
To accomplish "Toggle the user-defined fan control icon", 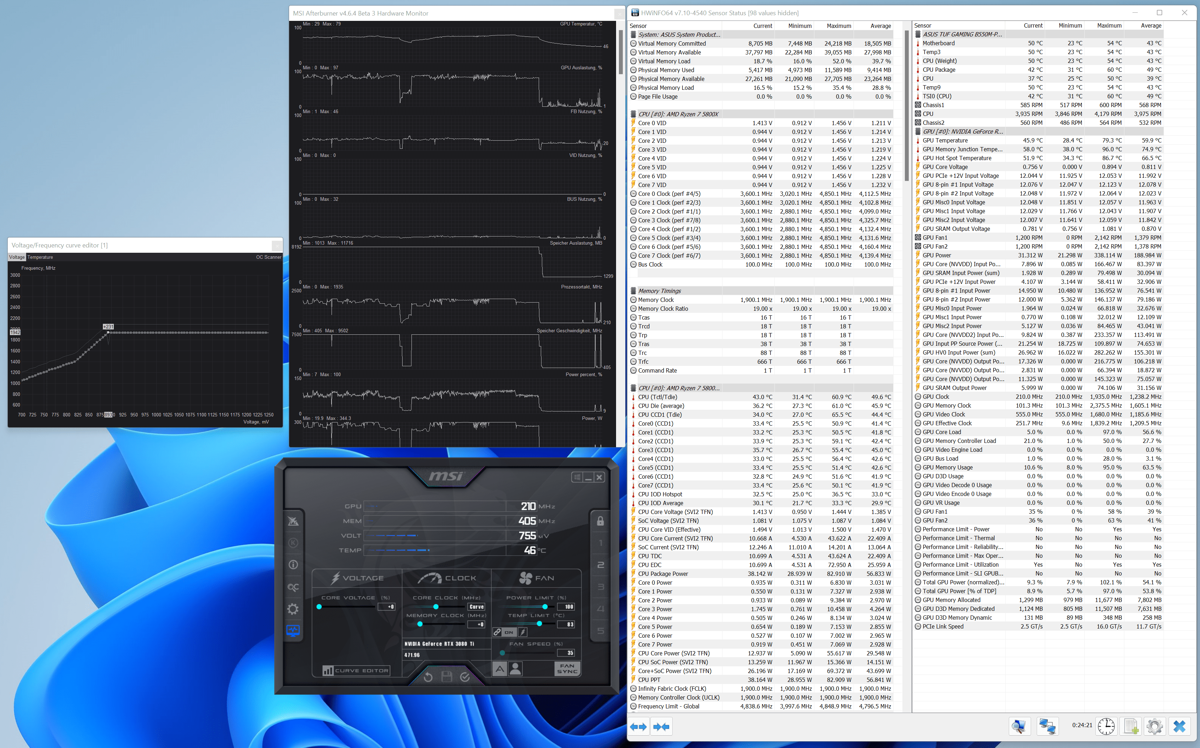I will click(x=515, y=669).
